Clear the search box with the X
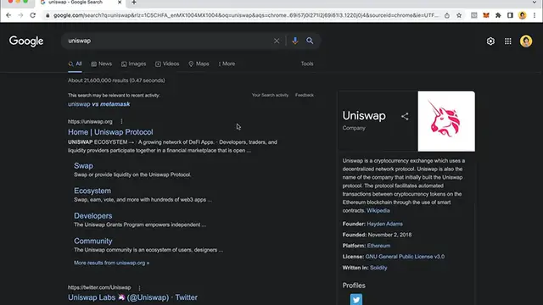The width and height of the screenshot is (543, 305). coord(277,41)
